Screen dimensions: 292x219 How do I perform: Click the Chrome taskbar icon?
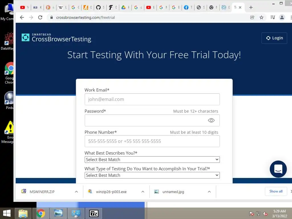(40, 213)
